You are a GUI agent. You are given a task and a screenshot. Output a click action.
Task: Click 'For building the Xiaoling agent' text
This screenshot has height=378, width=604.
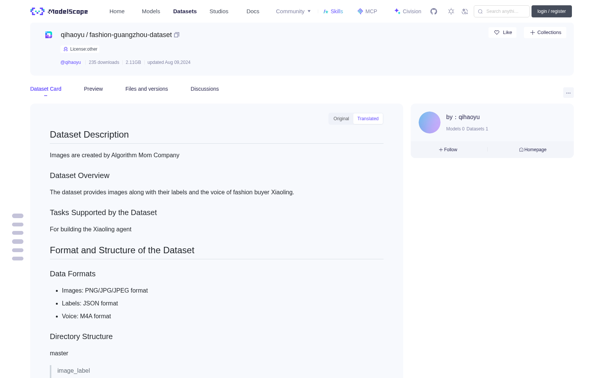[91, 229]
